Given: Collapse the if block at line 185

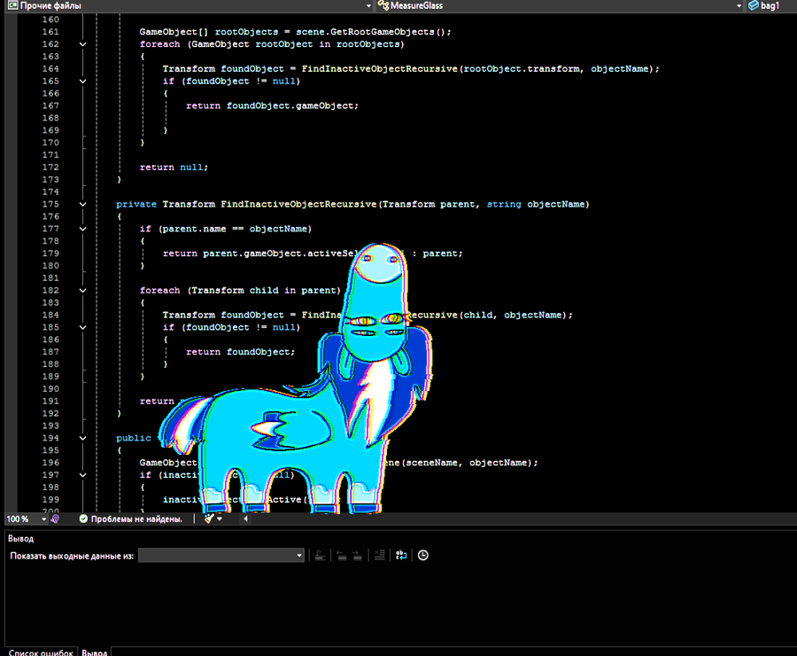Looking at the screenshot, I should pyautogui.click(x=83, y=328).
